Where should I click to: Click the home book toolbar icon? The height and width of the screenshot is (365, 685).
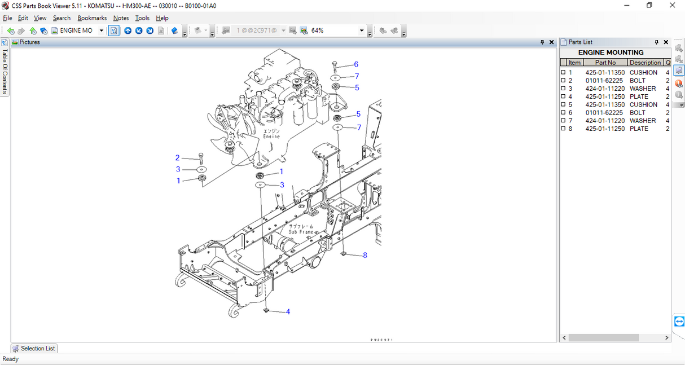43,30
